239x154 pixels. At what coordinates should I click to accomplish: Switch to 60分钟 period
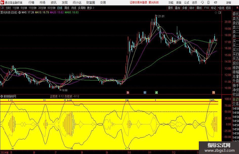(51, 8)
